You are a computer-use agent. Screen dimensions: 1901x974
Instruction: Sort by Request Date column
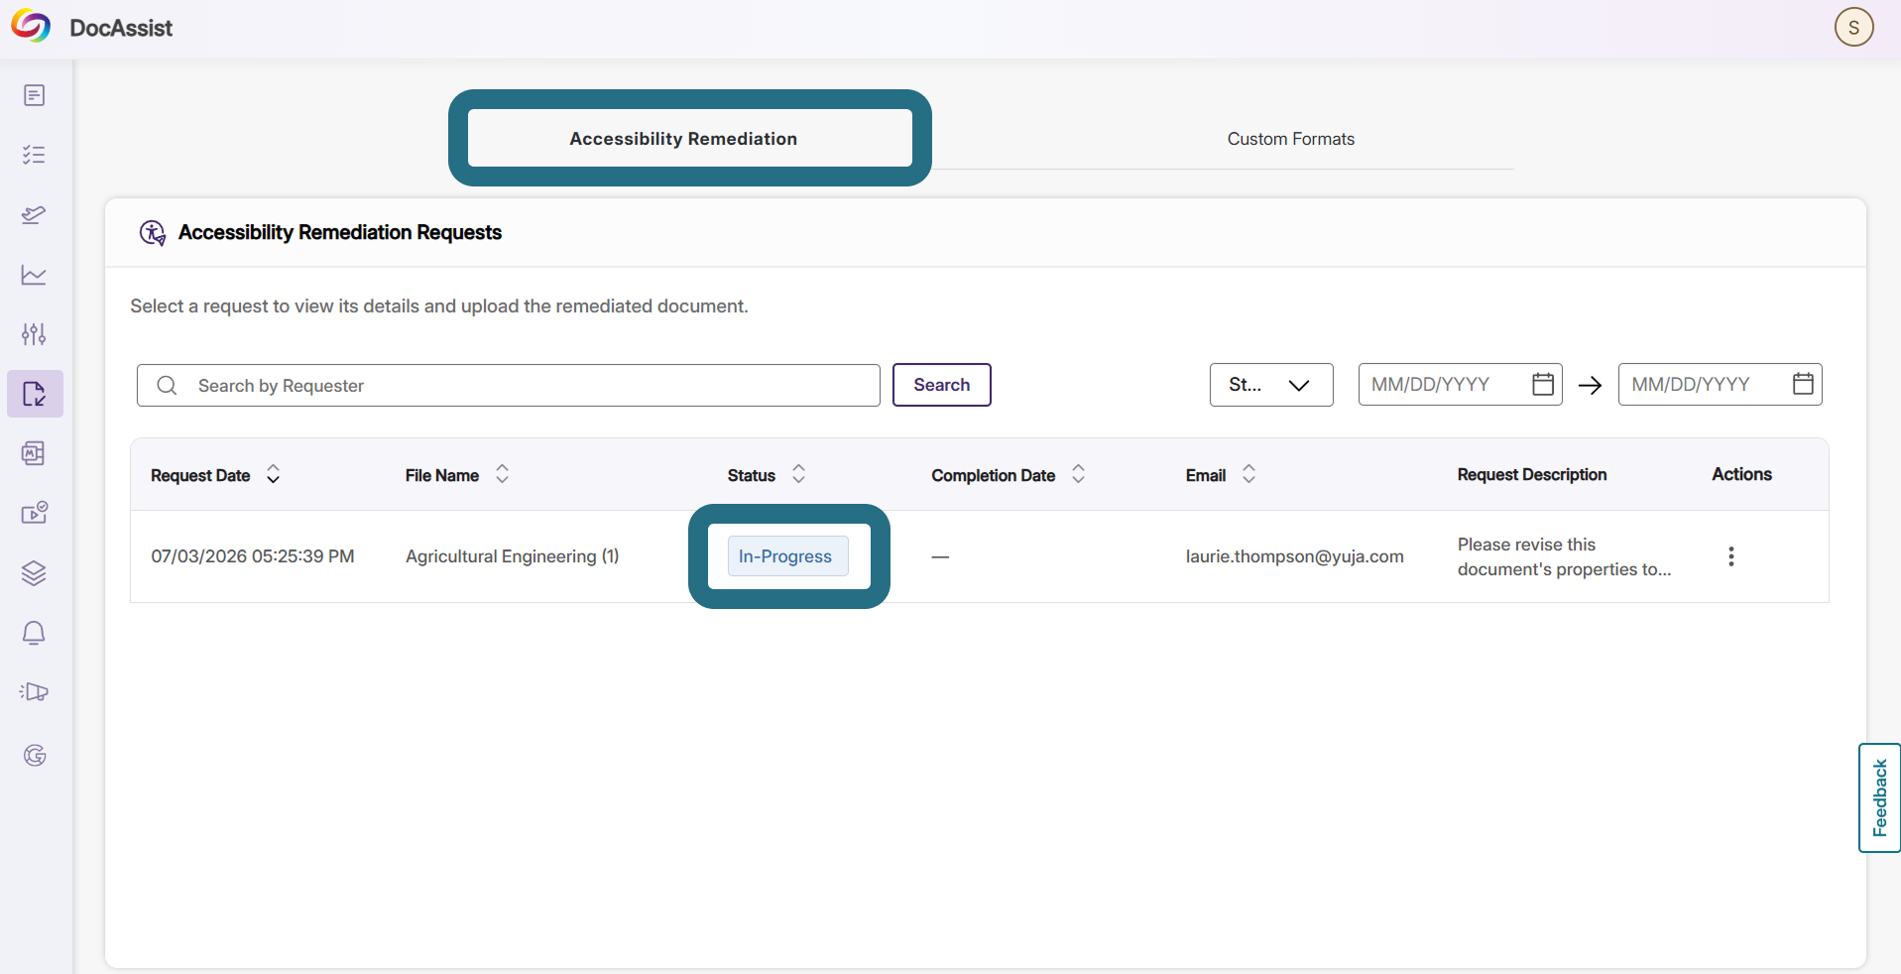pyautogui.click(x=273, y=474)
